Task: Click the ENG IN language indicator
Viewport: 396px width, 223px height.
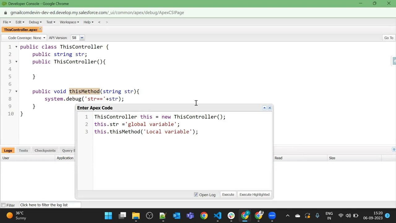Action: tap(329, 216)
